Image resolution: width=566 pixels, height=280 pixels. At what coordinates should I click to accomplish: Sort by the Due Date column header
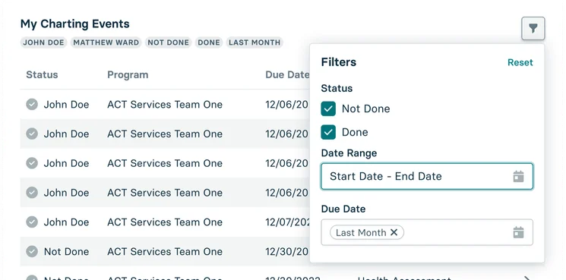(x=287, y=74)
